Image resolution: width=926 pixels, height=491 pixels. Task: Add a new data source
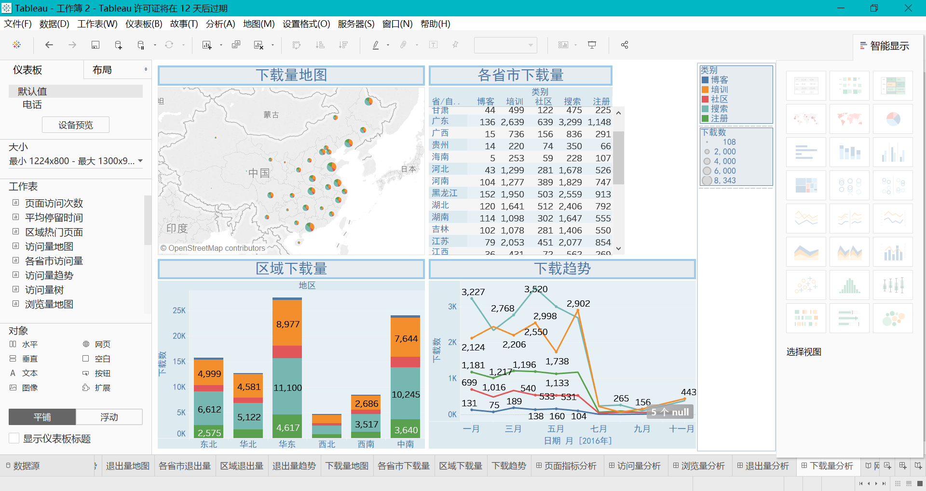[x=118, y=45]
